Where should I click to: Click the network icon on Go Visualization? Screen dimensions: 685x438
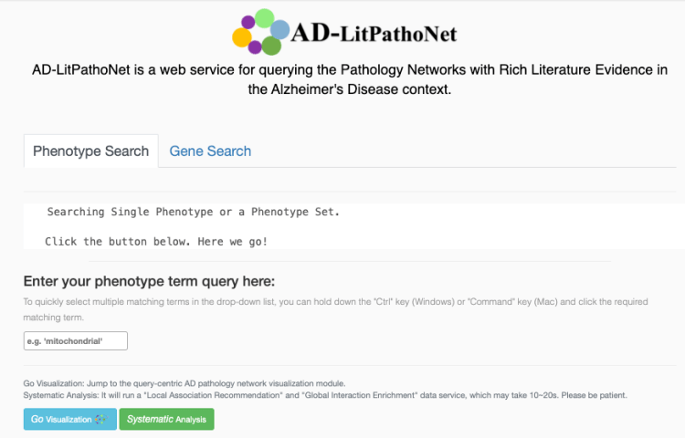[x=101, y=420]
